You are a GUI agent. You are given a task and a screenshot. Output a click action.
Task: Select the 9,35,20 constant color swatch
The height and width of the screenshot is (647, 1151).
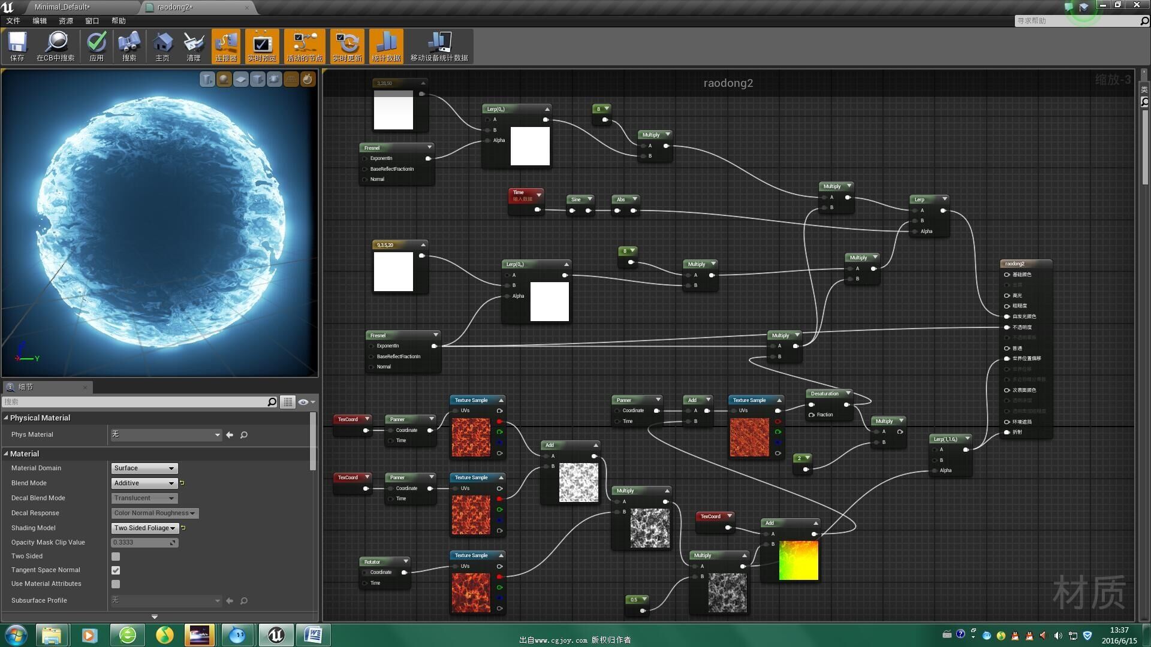393,271
